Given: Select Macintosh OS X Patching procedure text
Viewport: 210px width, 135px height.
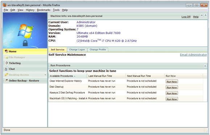Looking at the screenshot, I should tap(68, 99).
